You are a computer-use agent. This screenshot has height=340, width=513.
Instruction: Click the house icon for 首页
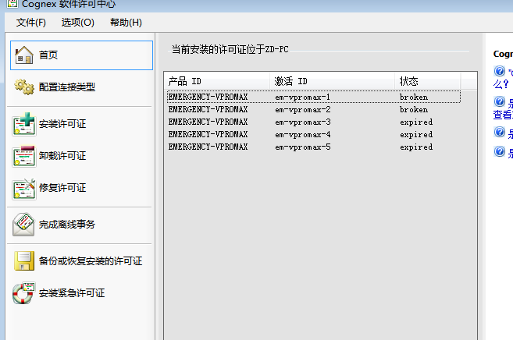[x=24, y=55]
